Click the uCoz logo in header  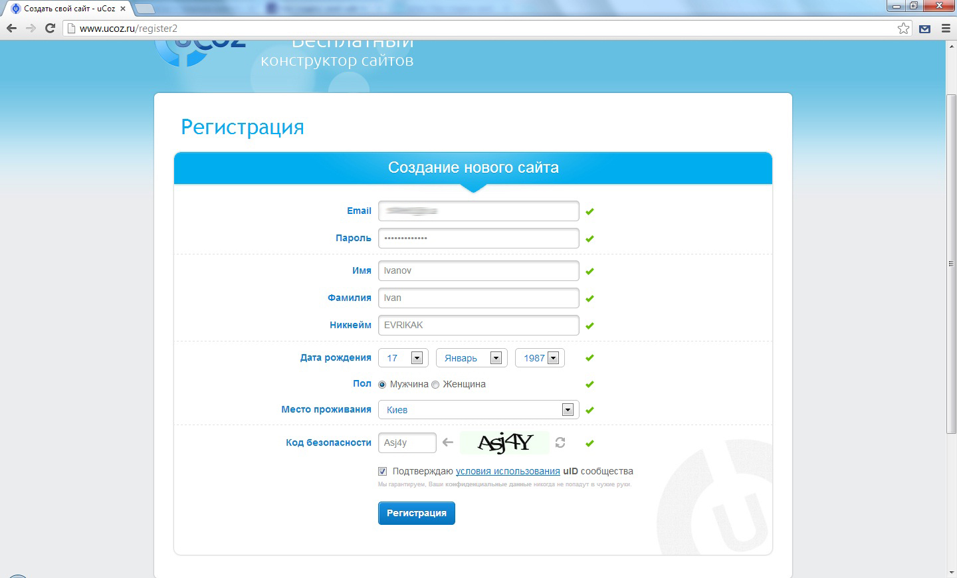(199, 50)
